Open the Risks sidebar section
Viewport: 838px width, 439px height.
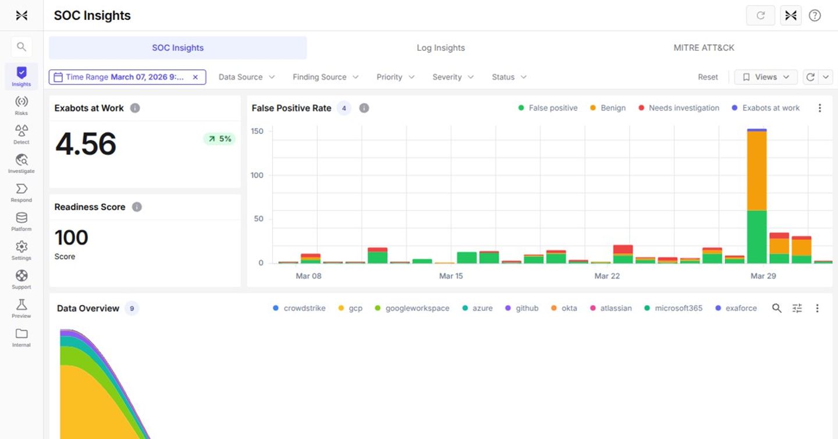[x=22, y=105]
